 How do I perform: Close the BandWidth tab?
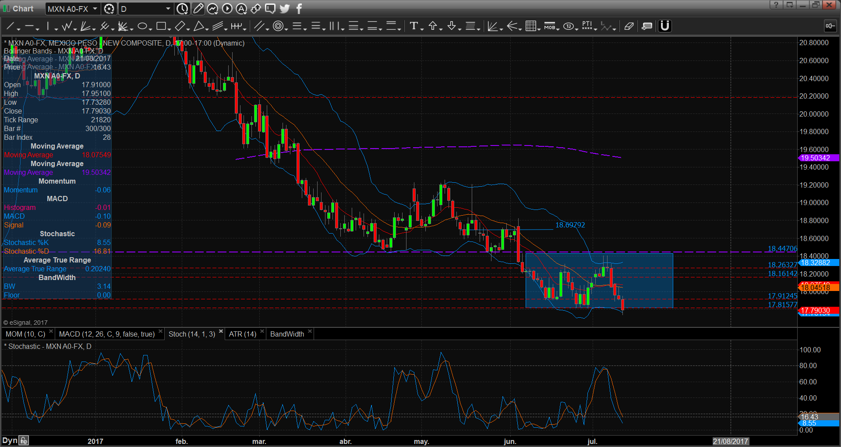pos(310,331)
